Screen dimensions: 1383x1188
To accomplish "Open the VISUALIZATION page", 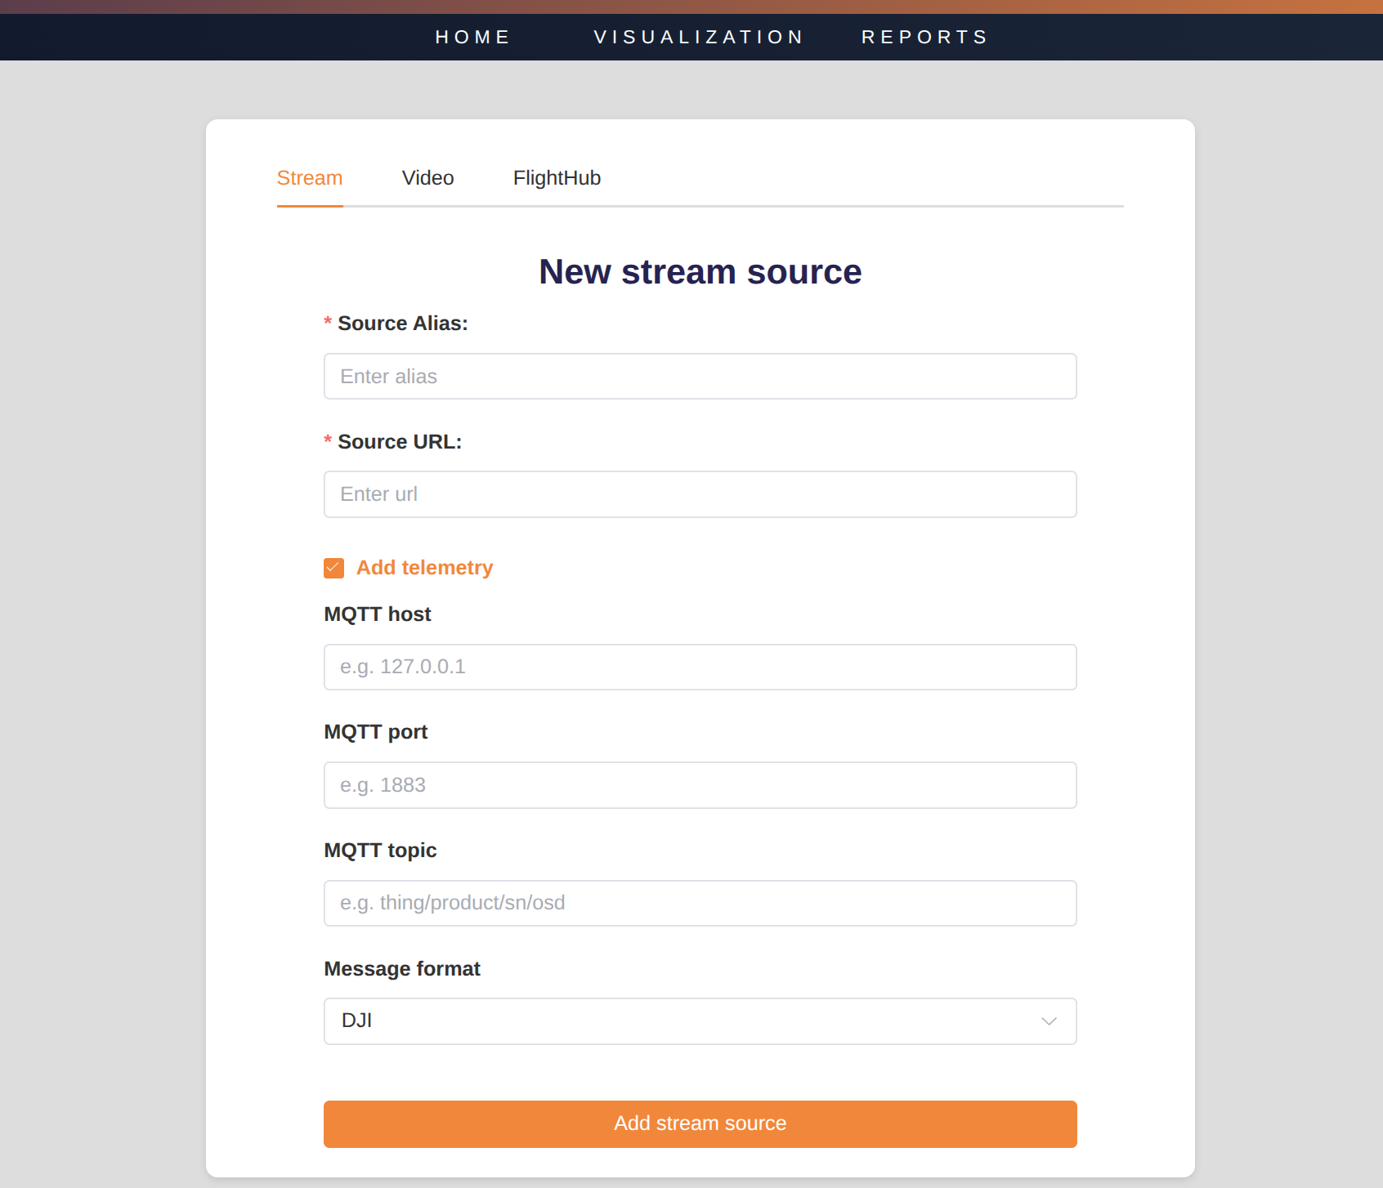I will pos(699,38).
